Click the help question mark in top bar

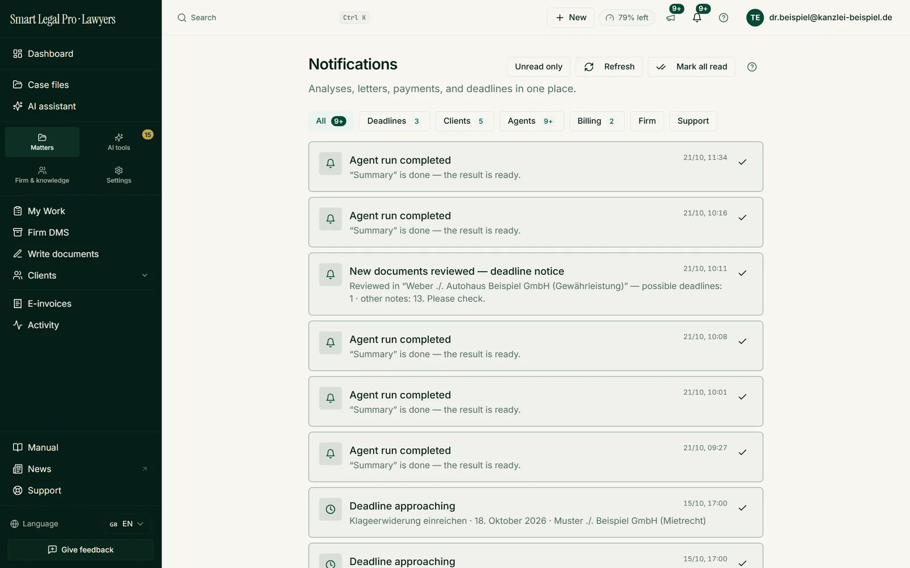coord(723,18)
